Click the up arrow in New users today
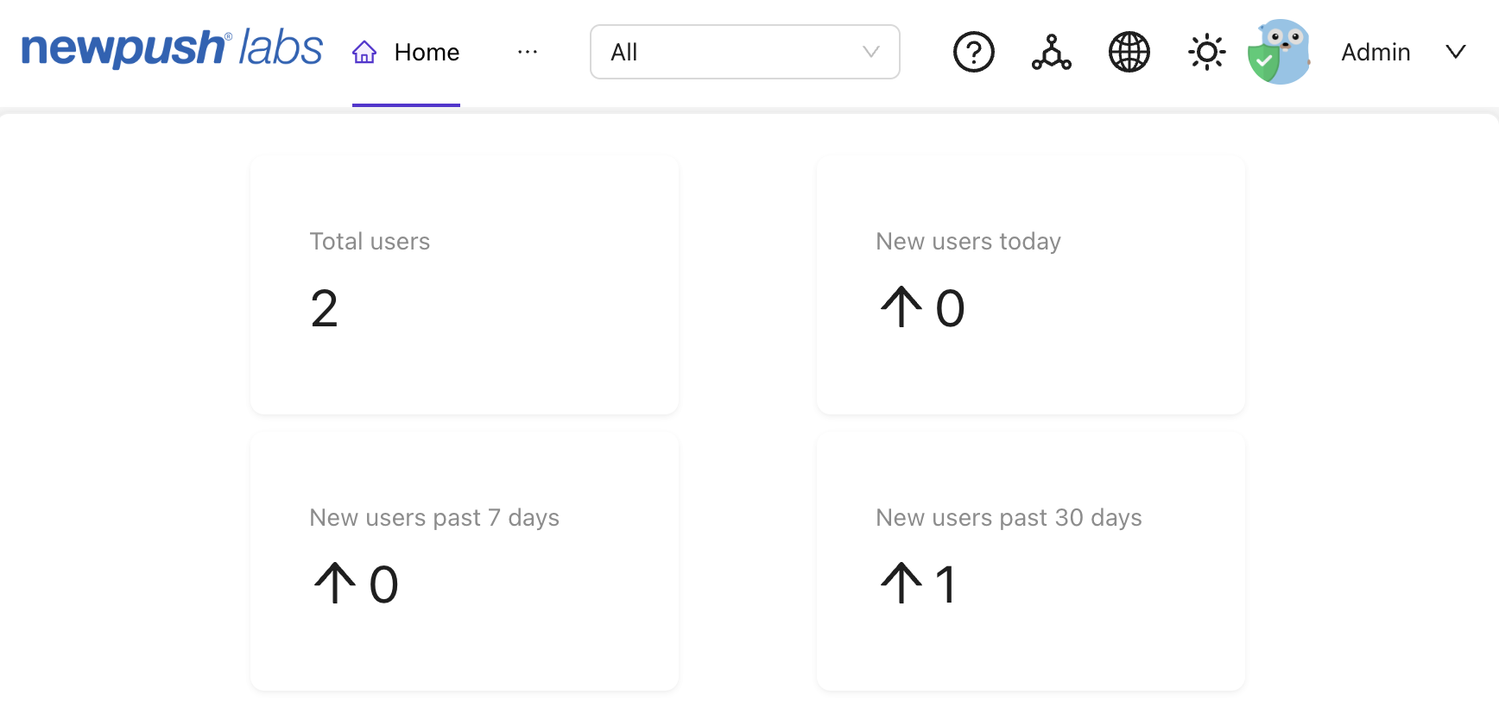 coord(901,307)
